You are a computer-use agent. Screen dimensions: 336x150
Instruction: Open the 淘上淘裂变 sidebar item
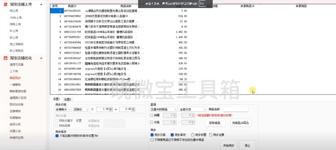16,44
